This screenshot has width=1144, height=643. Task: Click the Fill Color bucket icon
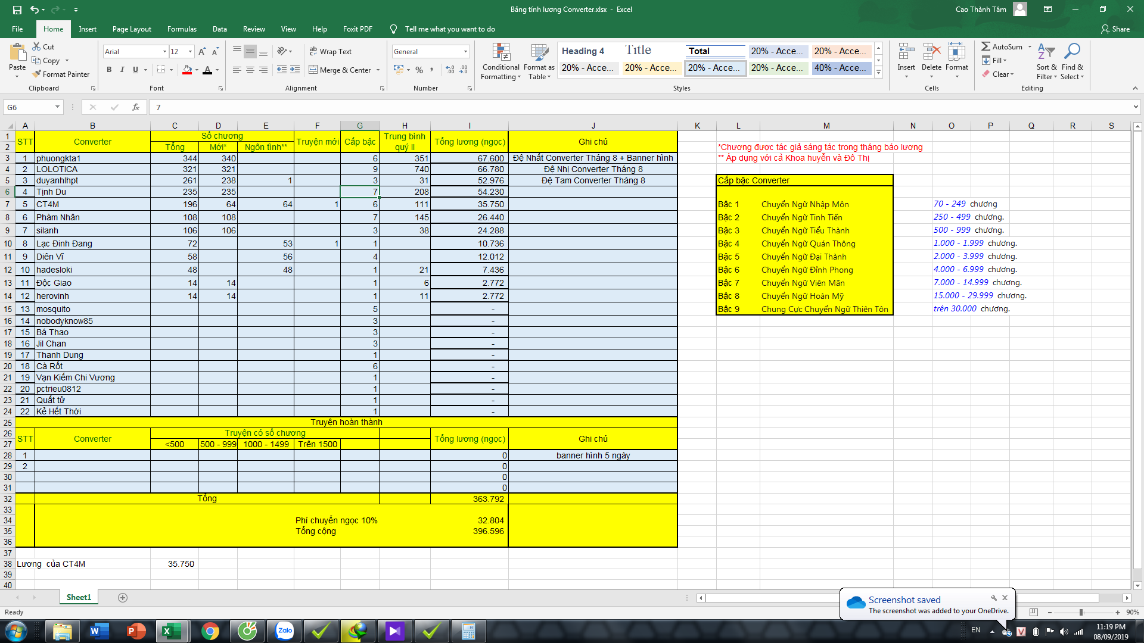coord(187,70)
